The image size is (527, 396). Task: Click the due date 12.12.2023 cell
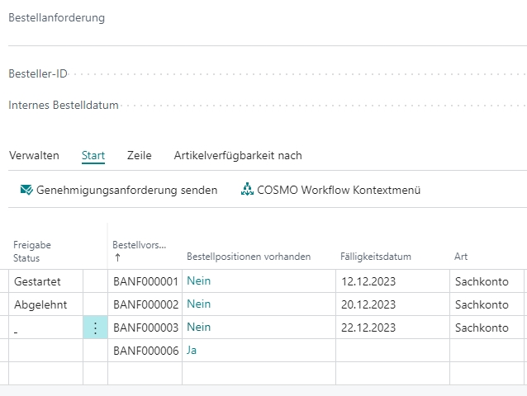tap(371, 281)
